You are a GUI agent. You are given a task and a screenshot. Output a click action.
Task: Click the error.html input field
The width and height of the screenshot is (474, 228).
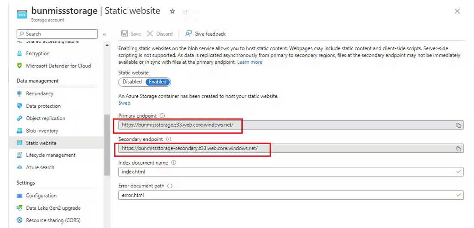point(291,195)
